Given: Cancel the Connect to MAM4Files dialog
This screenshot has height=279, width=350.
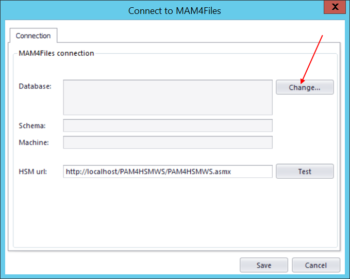Looking at the screenshot, I should point(316,265).
